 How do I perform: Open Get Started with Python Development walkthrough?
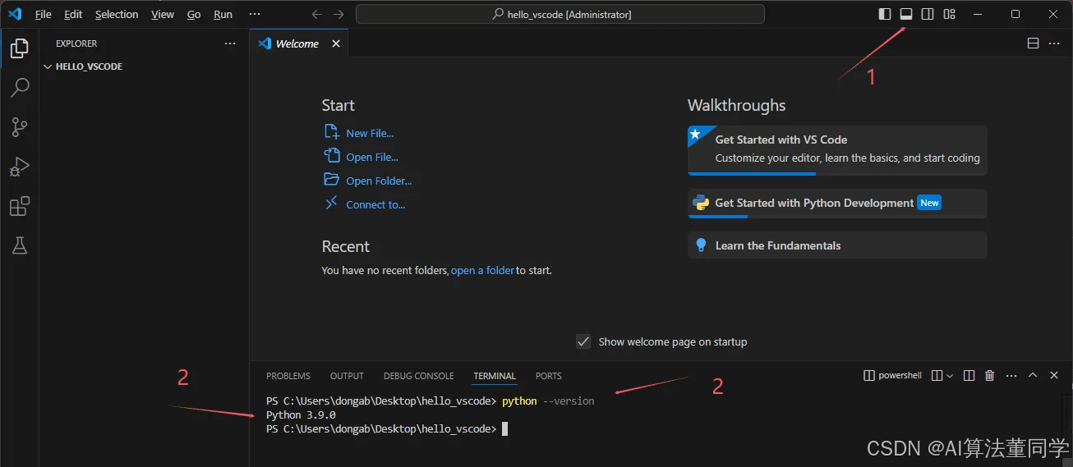coord(837,204)
